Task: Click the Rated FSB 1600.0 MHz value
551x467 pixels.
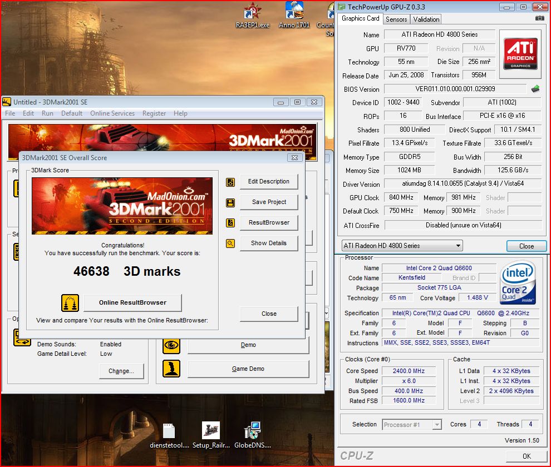Action: tap(409, 401)
